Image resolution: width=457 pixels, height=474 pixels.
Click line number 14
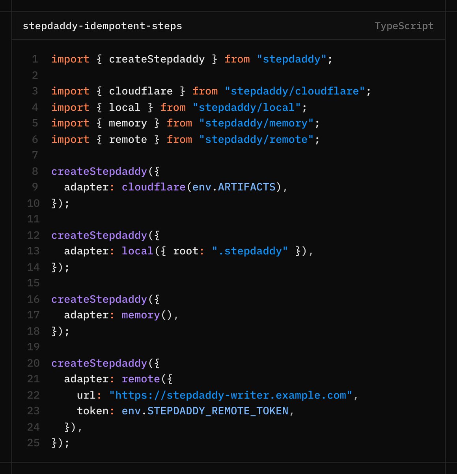tap(34, 267)
